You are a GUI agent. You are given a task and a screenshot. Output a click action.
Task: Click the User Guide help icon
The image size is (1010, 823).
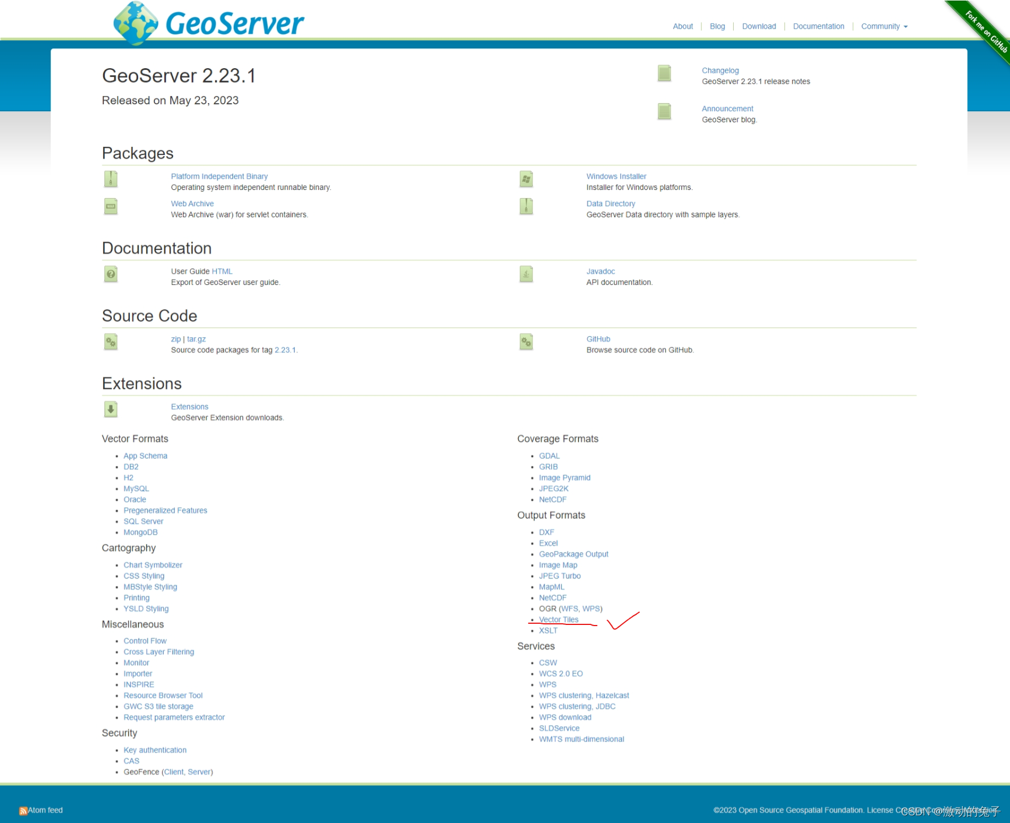pos(111,274)
